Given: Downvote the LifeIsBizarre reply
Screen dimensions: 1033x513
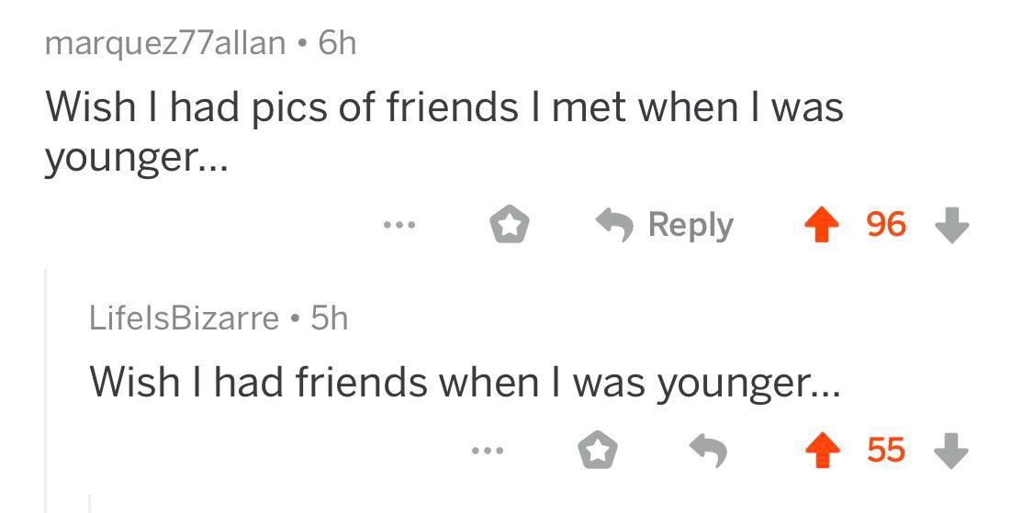Looking at the screenshot, I should tap(951, 450).
